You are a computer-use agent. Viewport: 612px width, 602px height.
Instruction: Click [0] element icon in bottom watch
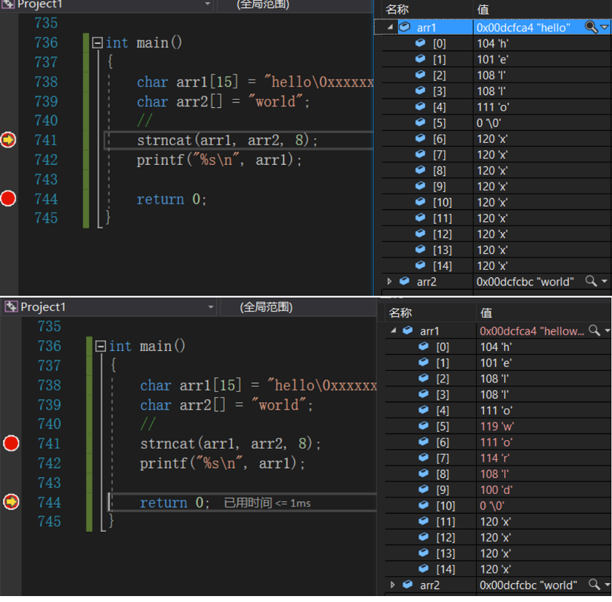pos(423,346)
